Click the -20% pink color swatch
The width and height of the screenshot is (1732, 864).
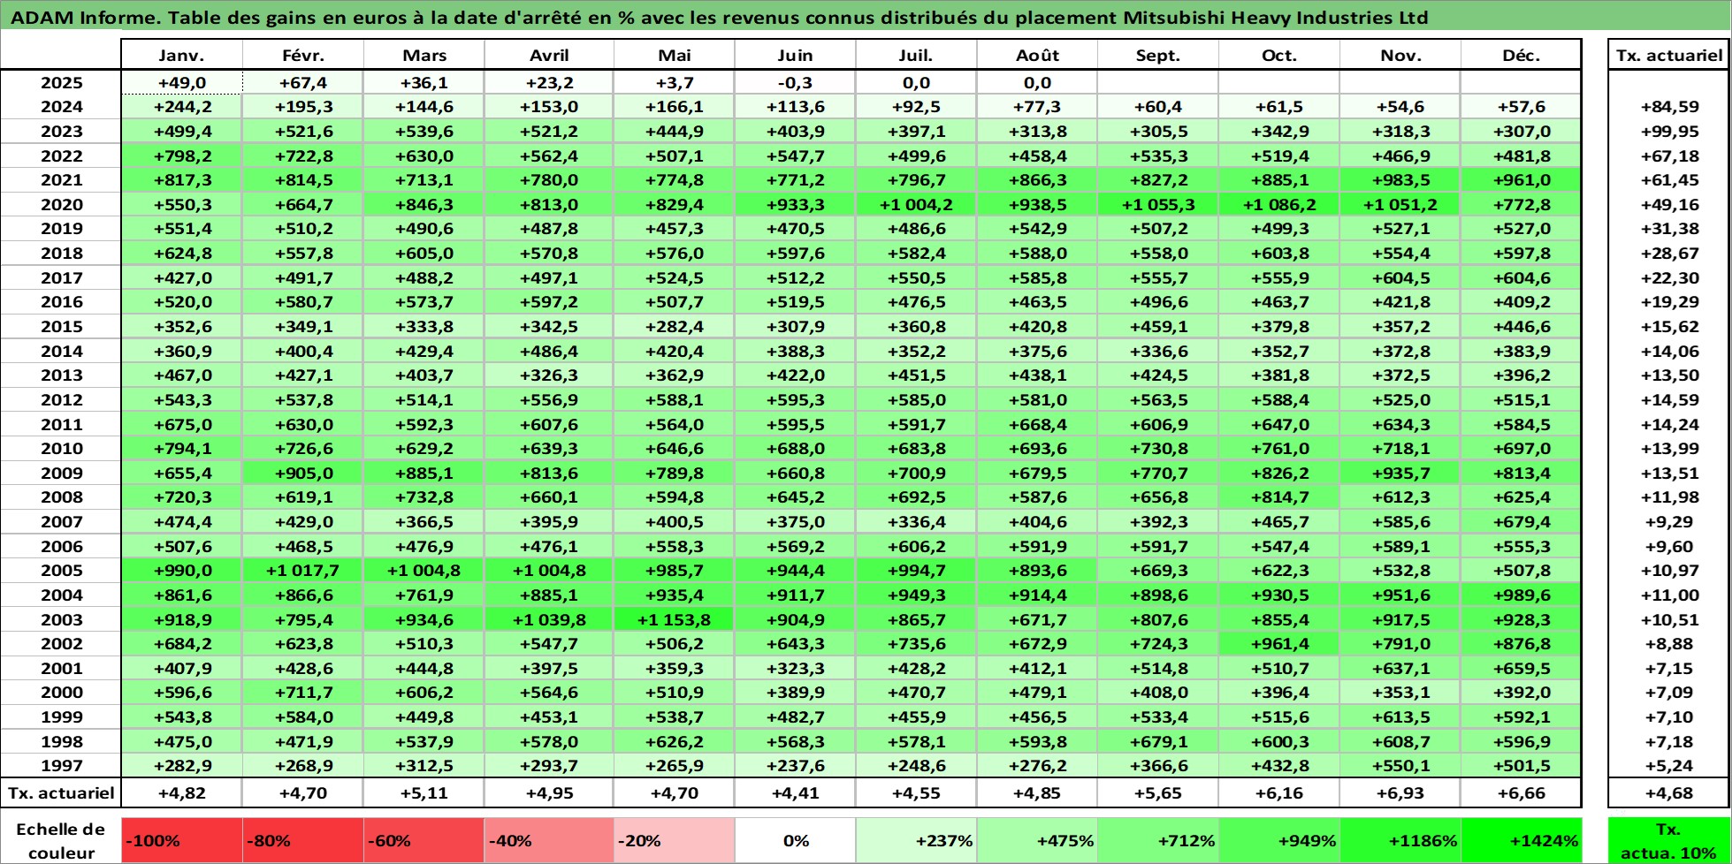674,841
